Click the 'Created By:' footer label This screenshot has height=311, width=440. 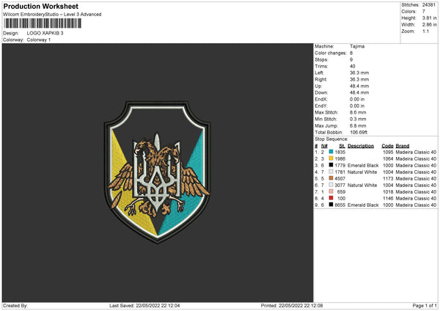coord(15,305)
